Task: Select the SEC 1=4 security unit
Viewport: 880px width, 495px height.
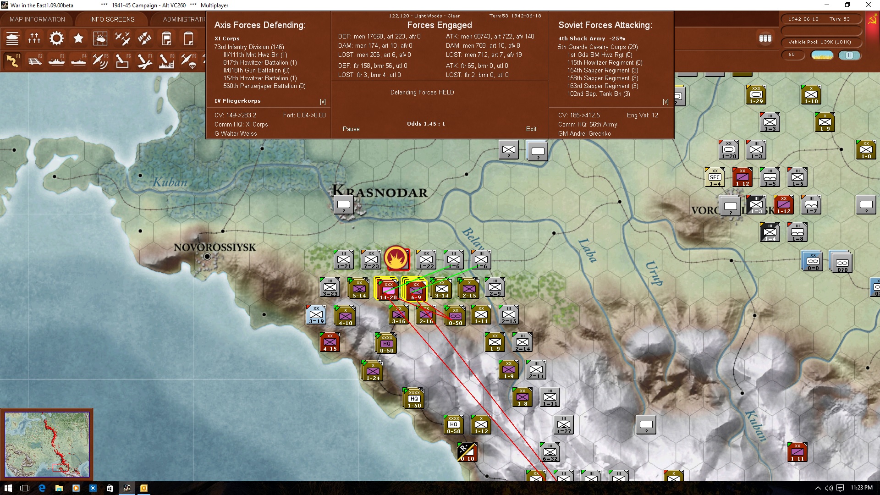Action: pos(715,177)
